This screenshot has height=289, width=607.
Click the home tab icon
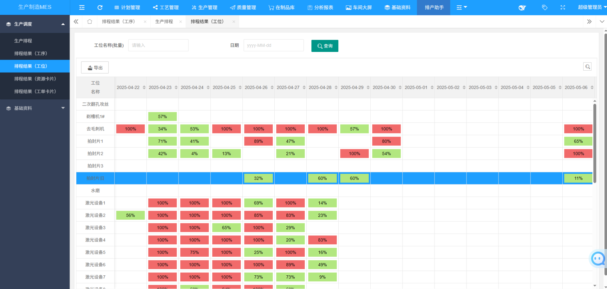pyautogui.click(x=90, y=22)
